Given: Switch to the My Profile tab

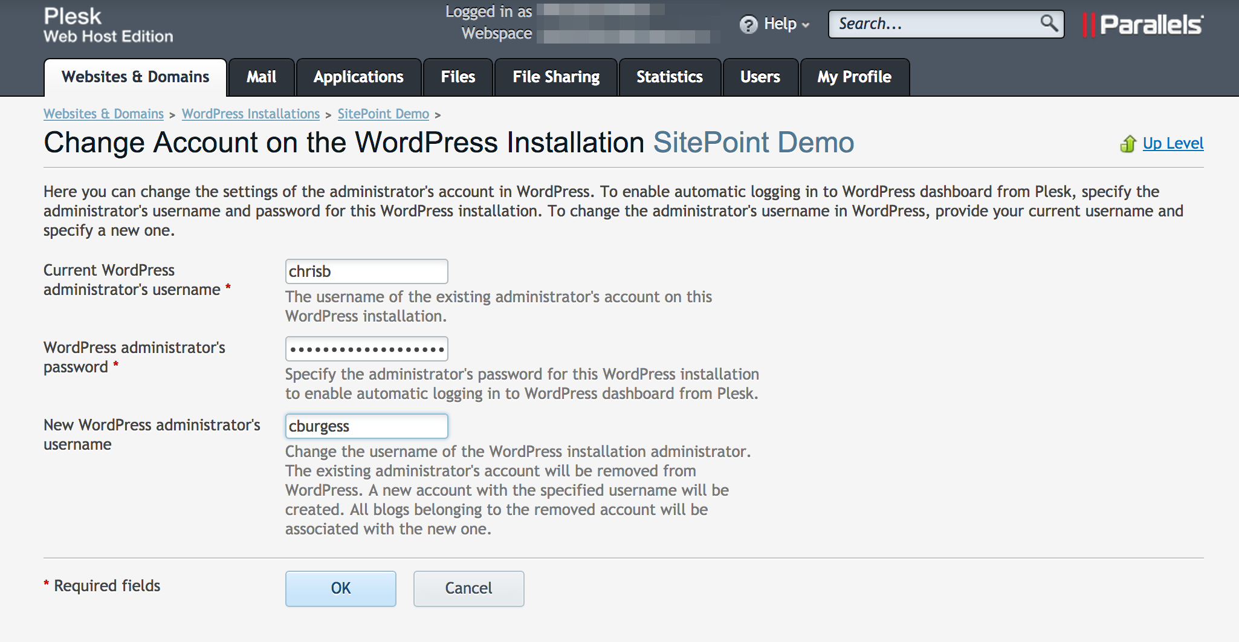Looking at the screenshot, I should coord(855,77).
